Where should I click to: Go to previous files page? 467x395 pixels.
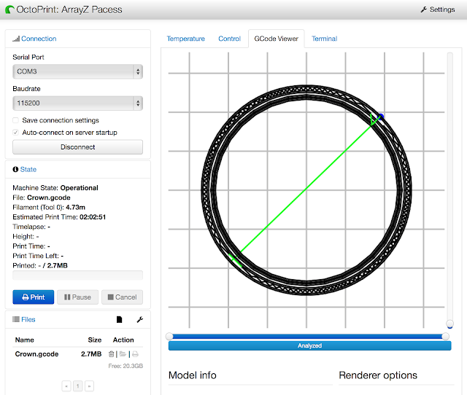(66, 386)
